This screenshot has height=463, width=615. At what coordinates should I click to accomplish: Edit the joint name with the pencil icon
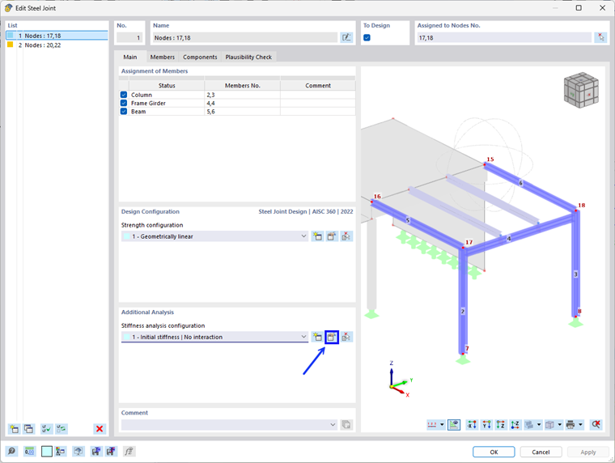coord(346,38)
